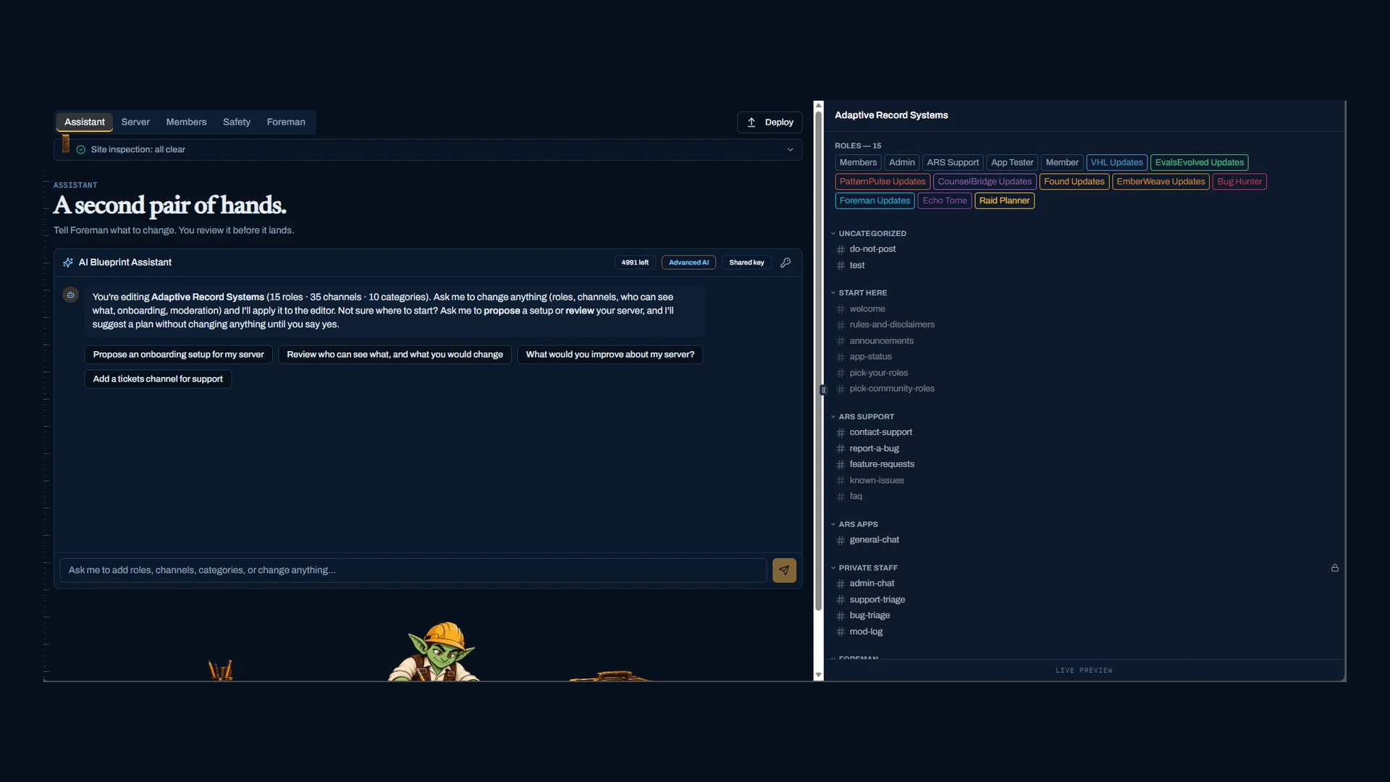Open the Safety tab
The image size is (1390, 782).
tap(237, 122)
